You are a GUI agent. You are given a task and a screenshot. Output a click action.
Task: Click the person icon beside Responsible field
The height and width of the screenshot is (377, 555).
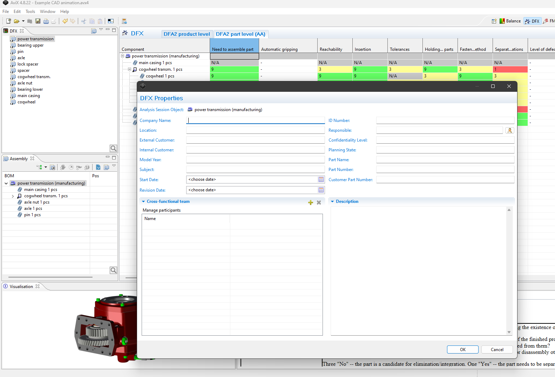pos(509,130)
